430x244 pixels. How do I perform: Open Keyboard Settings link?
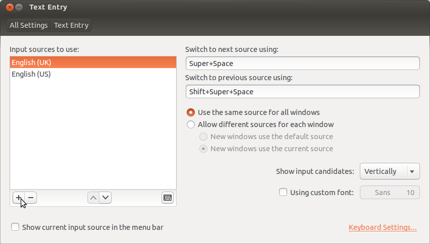(383, 227)
